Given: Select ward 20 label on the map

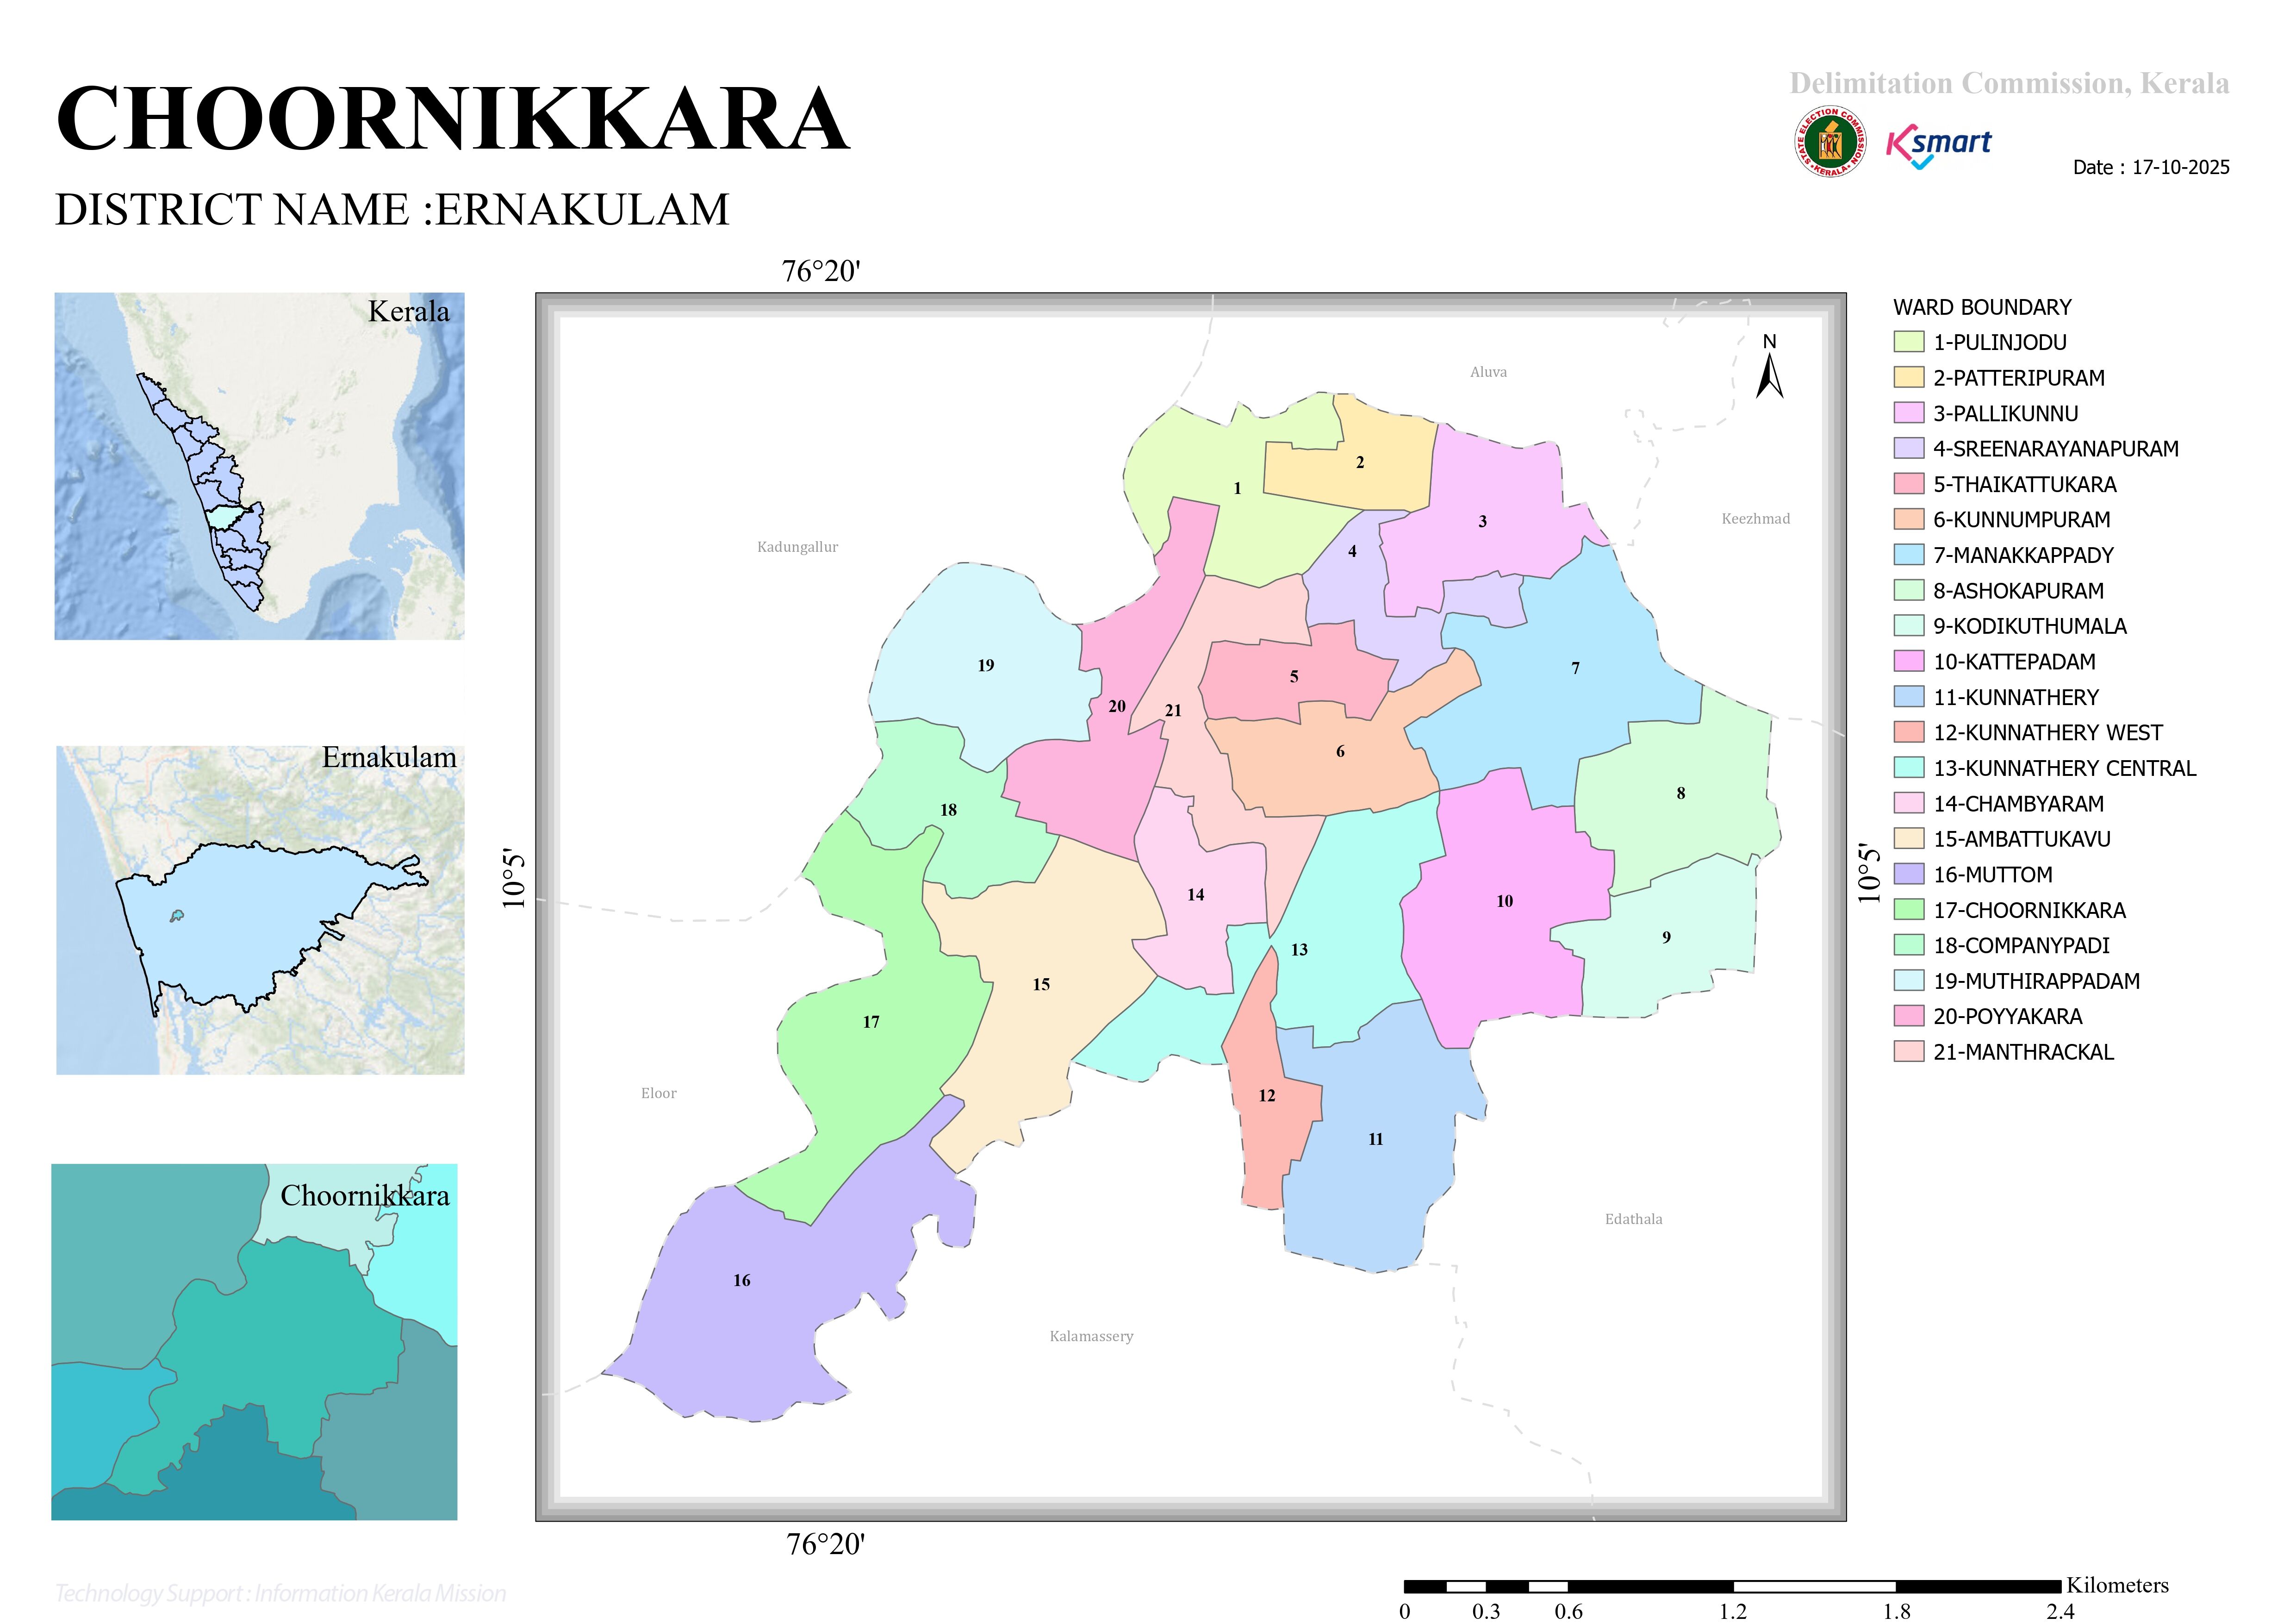Looking at the screenshot, I should pyautogui.click(x=1117, y=706).
